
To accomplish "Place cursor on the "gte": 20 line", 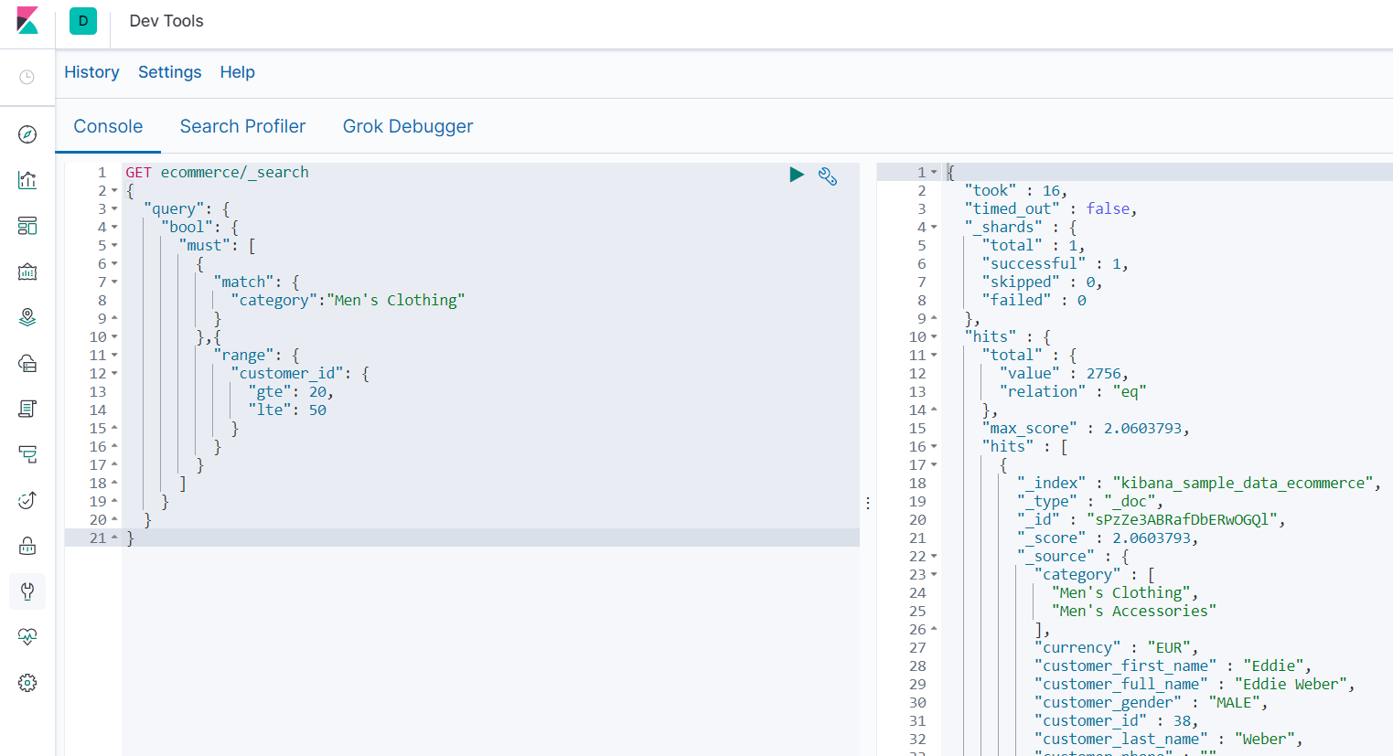I will (x=291, y=391).
